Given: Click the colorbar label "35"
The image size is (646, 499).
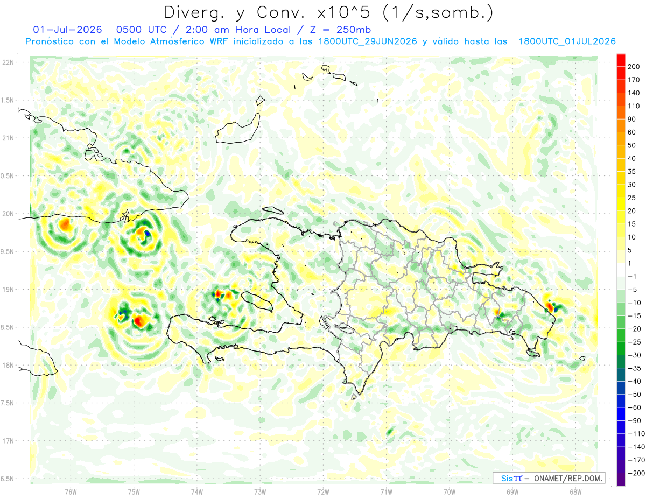Looking at the screenshot, I should [x=632, y=172].
